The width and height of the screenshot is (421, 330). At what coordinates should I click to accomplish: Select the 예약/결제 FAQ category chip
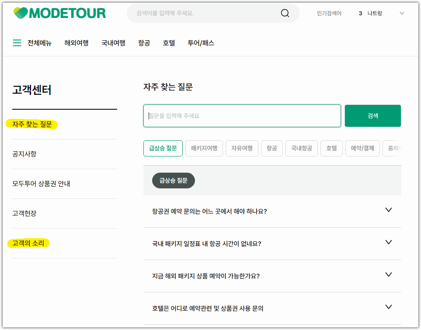(x=362, y=148)
